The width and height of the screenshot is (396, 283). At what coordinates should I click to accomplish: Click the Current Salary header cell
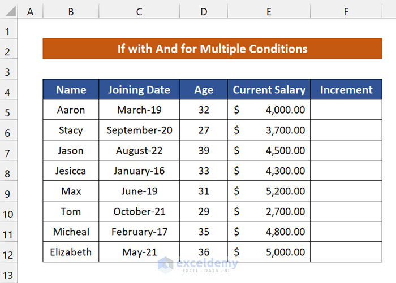(269, 90)
